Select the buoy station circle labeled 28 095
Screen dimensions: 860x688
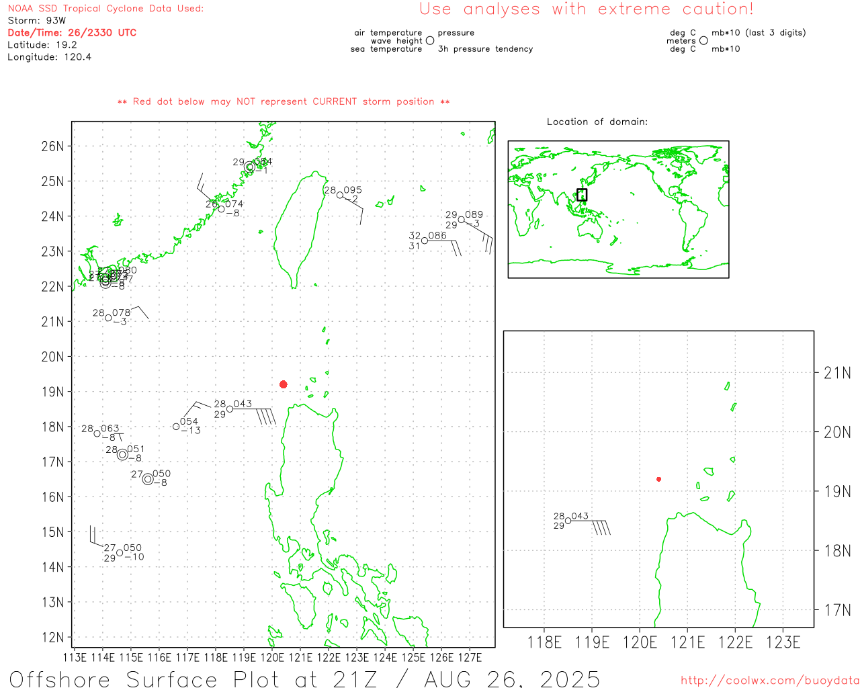pyautogui.click(x=340, y=196)
